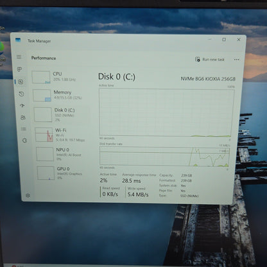
Task: Open the Details page icon
Action: 24,129
